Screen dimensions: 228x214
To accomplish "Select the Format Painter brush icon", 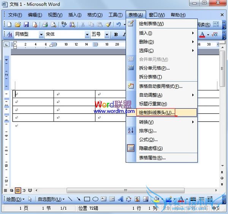I will point(108,24).
